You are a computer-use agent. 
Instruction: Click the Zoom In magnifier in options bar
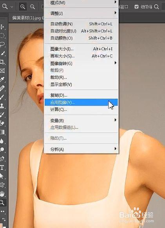tap(22, 7)
